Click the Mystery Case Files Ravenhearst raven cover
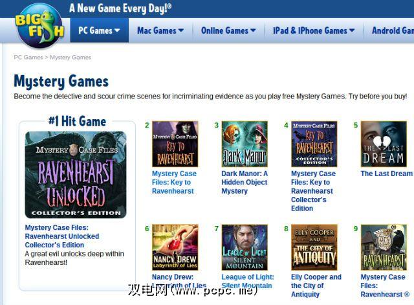This screenshot has height=305, width=414. (x=384, y=247)
